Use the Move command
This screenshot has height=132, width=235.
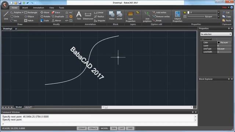coord(45,12)
